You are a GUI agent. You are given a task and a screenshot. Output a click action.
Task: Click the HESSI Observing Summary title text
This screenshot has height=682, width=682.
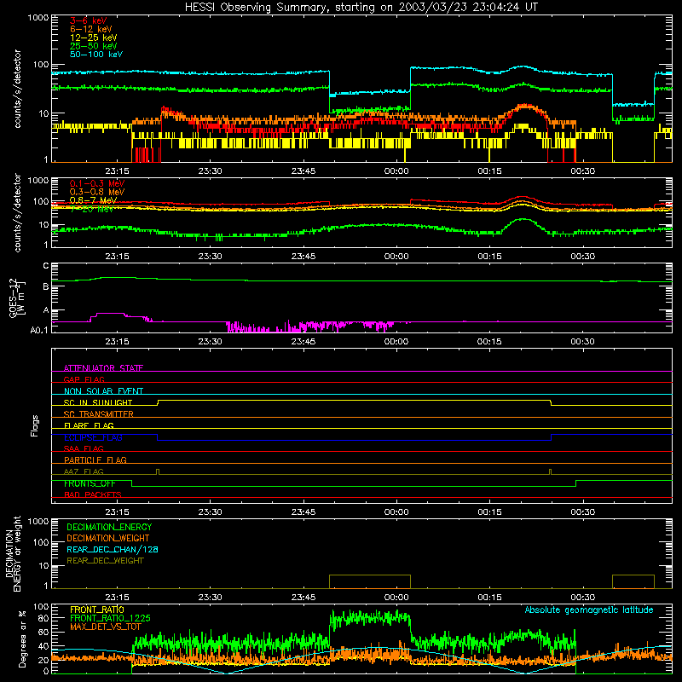click(361, 7)
